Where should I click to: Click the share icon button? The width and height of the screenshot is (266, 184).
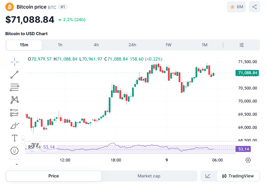tap(254, 7)
